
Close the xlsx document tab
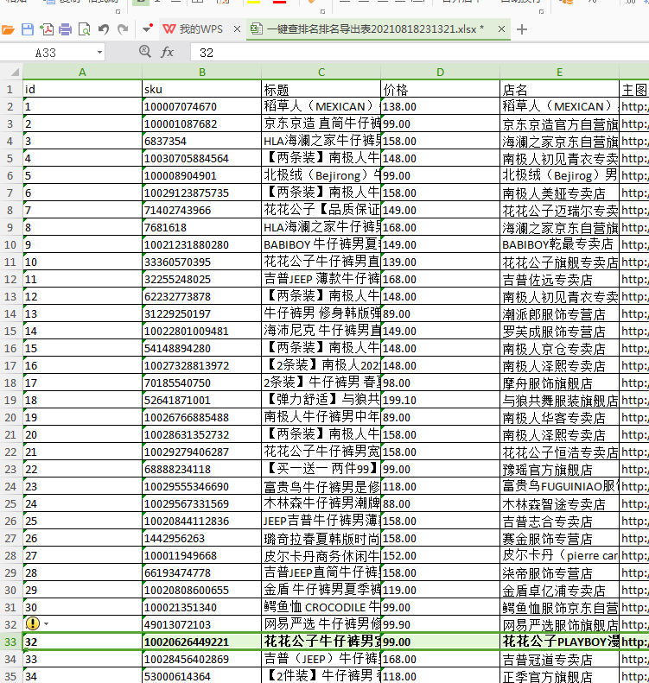pos(502,29)
